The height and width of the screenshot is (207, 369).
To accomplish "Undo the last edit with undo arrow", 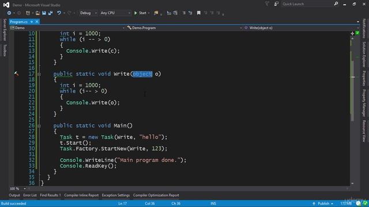I will (x=59, y=13).
